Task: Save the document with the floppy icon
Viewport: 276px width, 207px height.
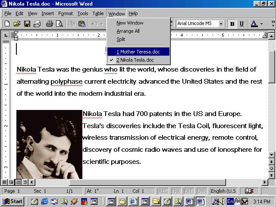Action: 27,23
